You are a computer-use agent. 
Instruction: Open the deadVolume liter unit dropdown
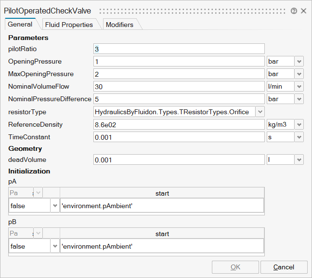click(x=299, y=159)
